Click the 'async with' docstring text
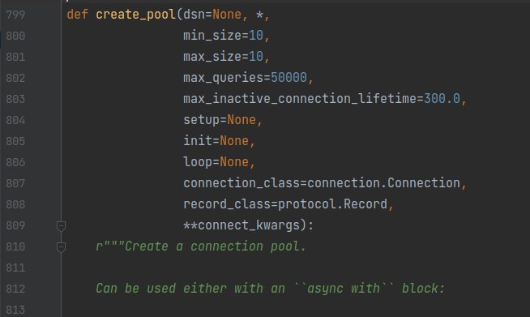The height and width of the screenshot is (317, 530). coord(343,289)
